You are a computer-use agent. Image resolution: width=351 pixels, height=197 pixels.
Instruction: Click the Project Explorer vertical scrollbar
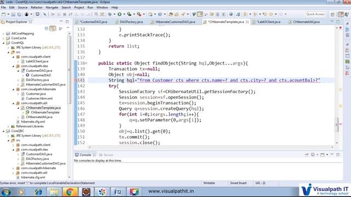tap(69, 105)
